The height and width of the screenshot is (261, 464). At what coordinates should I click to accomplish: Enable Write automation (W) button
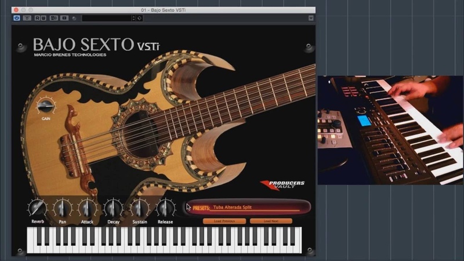[43, 18]
